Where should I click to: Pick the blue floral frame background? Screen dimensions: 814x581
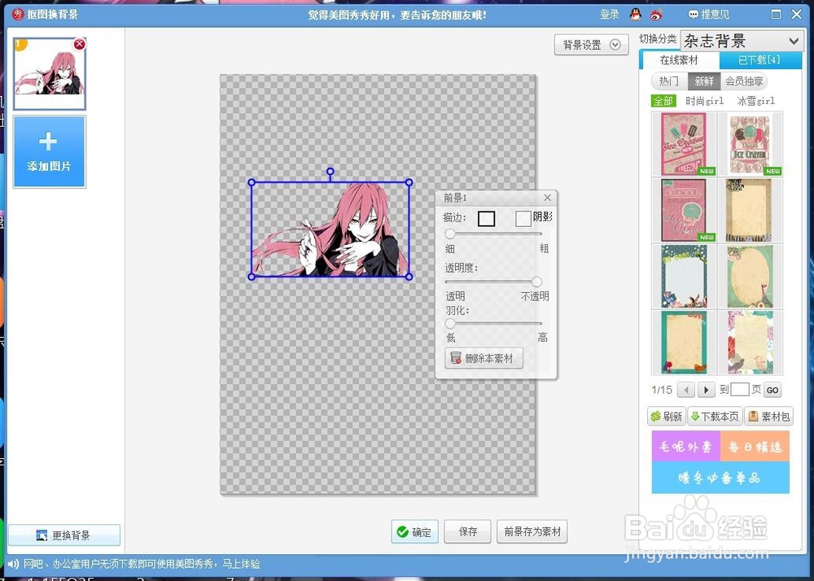(x=684, y=277)
